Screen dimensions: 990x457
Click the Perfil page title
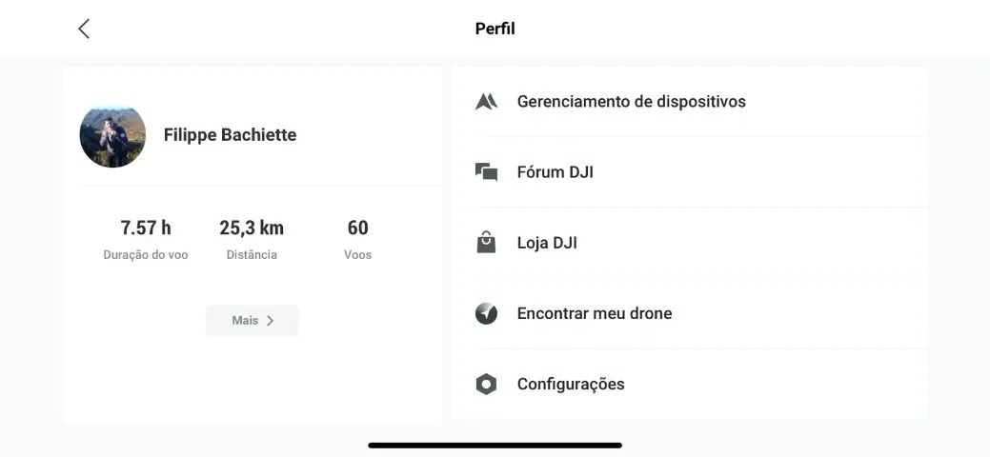coord(495,29)
